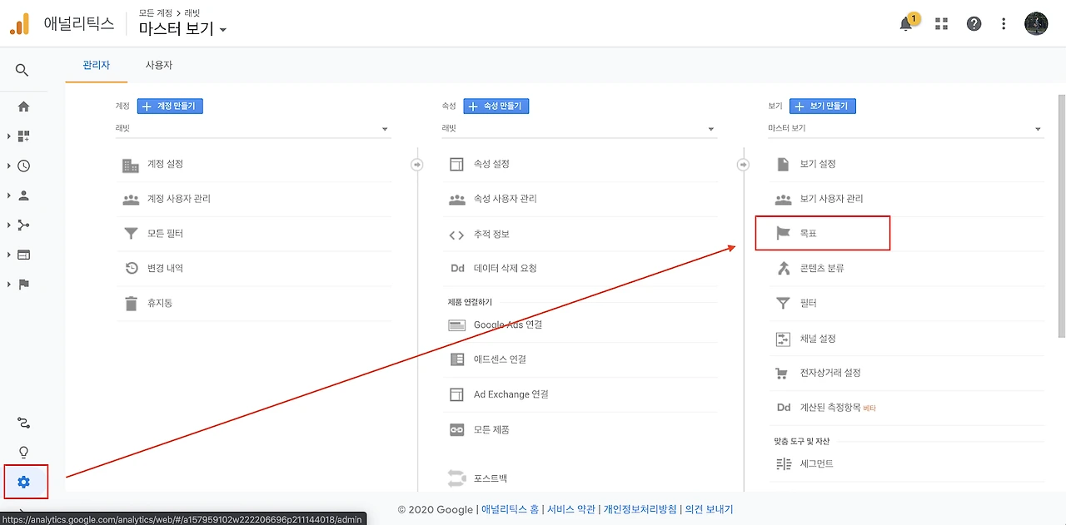The width and height of the screenshot is (1066, 525).
Task: Open Realtime clock icon in sidebar
Action: point(23,166)
